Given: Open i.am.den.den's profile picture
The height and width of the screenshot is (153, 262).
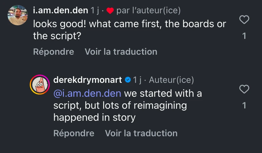Looking at the screenshot, I should [17, 15].
